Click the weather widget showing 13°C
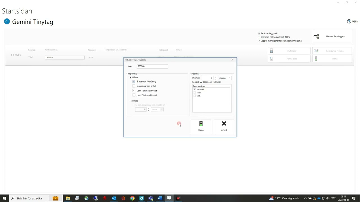The width and height of the screenshot is (360, 202). click(x=284, y=198)
